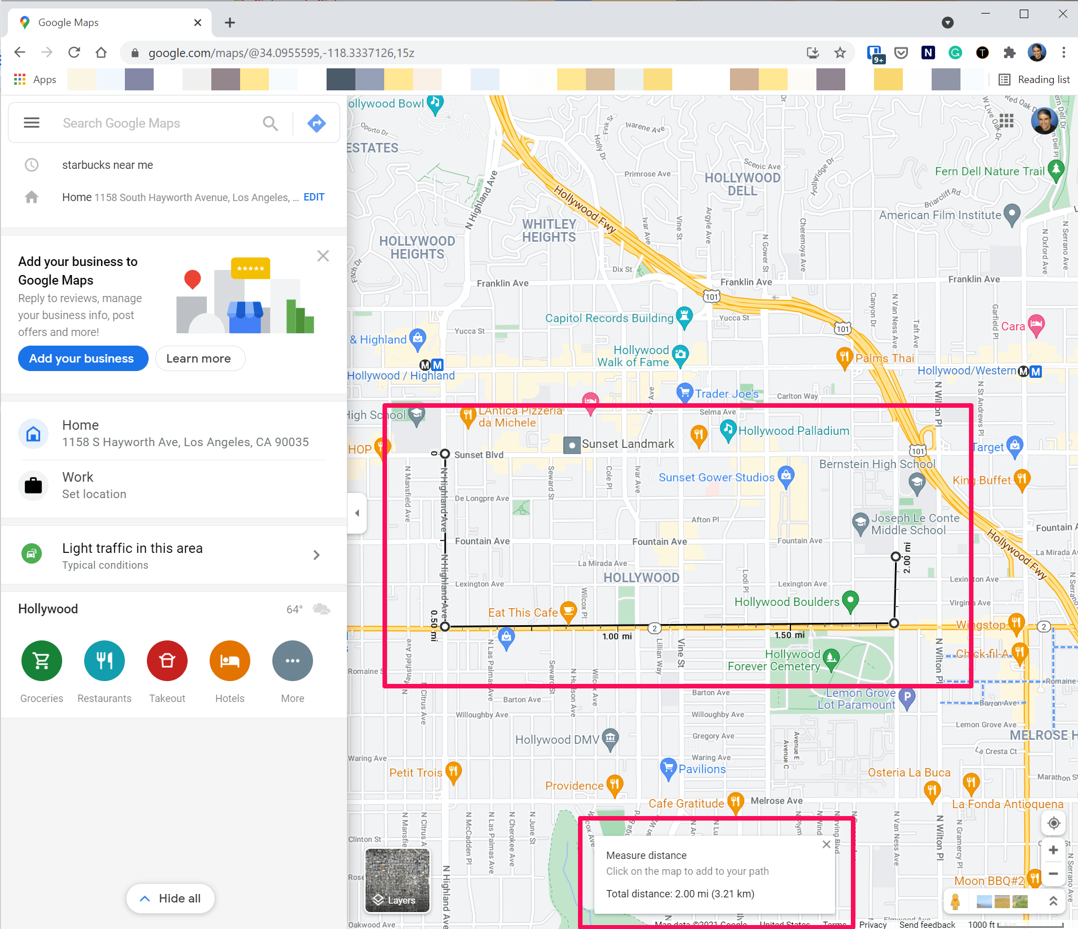Select recent search starbucks near me
Image resolution: width=1078 pixels, height=929 pixels.
(107, 165)
